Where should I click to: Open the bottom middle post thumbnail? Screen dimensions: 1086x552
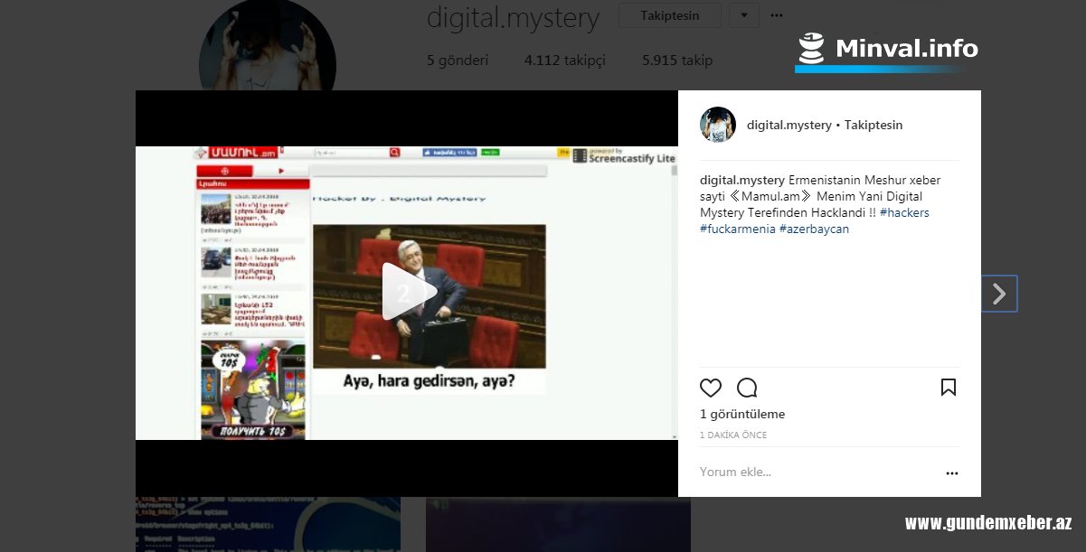[x=558, y=524]
